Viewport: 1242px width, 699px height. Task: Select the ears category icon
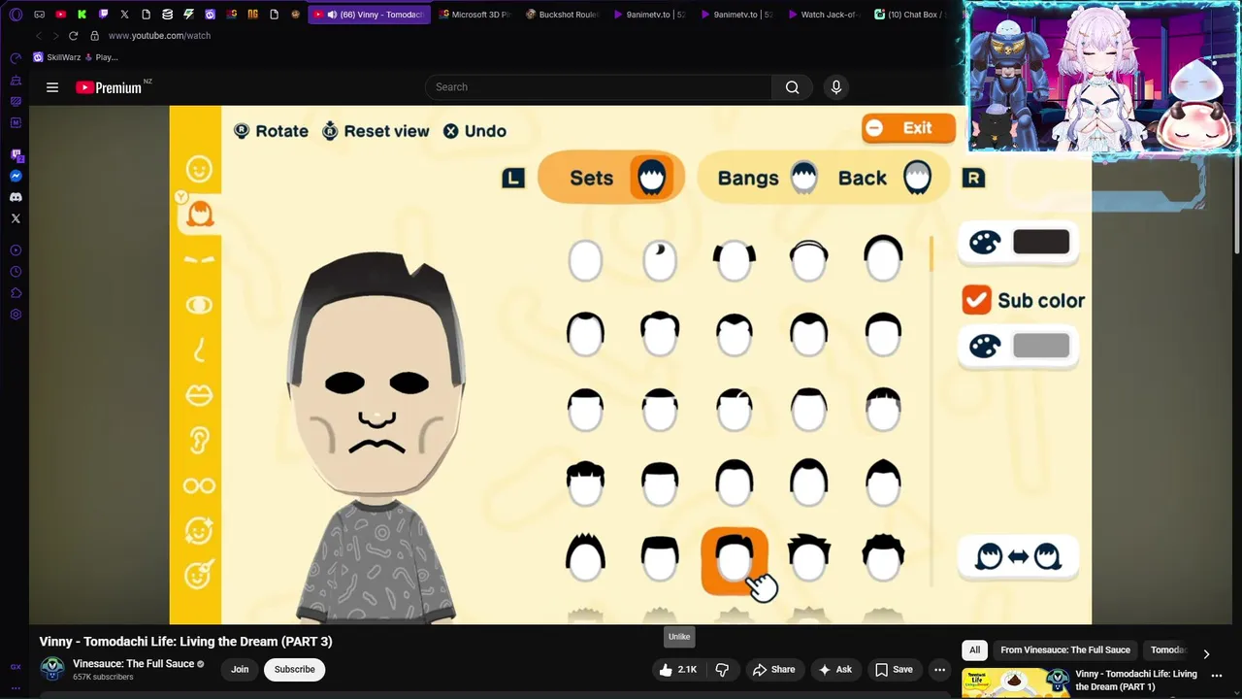pyautogui.click(x=199, y=440)
